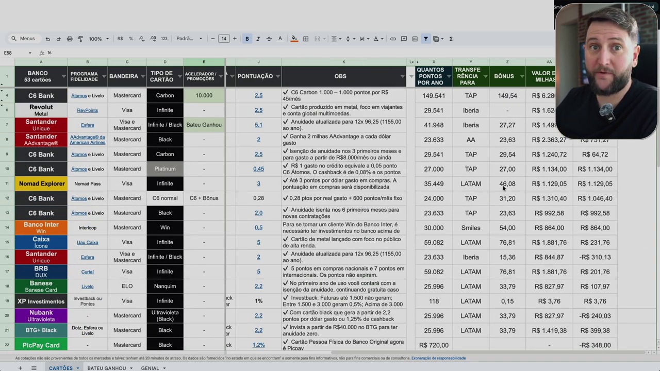
Task: Insert a chart from toolbar
Action: coord(415,39)
